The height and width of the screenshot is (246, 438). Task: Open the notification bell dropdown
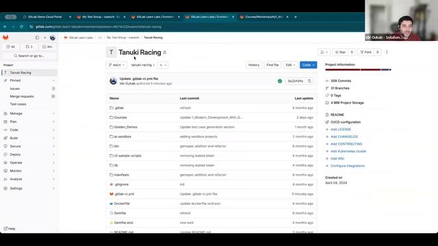pyautogui.click(x=324, y=52)
